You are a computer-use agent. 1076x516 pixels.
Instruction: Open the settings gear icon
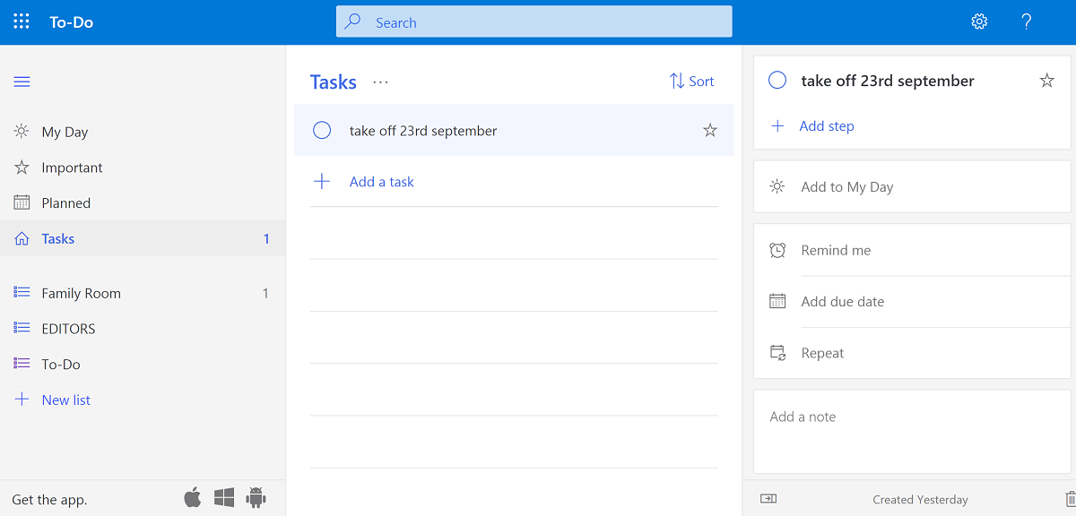979,21
